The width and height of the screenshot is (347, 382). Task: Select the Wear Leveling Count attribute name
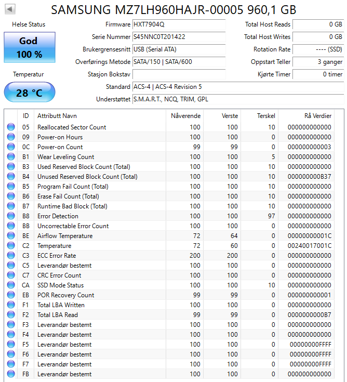[65, 156]
